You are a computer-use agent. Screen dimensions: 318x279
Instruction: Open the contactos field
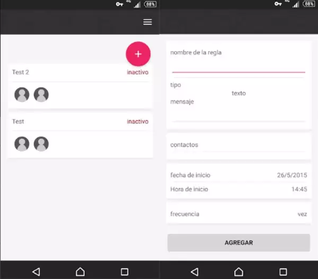[x=238, y=145]
